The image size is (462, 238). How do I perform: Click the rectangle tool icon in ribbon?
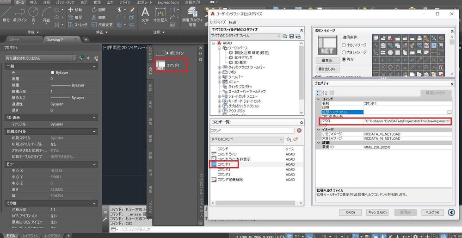tap(57, 10)
